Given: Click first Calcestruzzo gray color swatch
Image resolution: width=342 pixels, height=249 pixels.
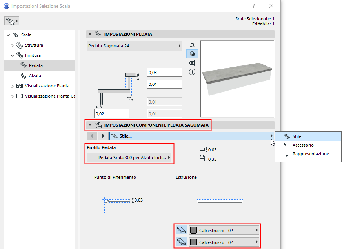Looking at the screenshot, I should pyautogui.click(x=193, y=231).
